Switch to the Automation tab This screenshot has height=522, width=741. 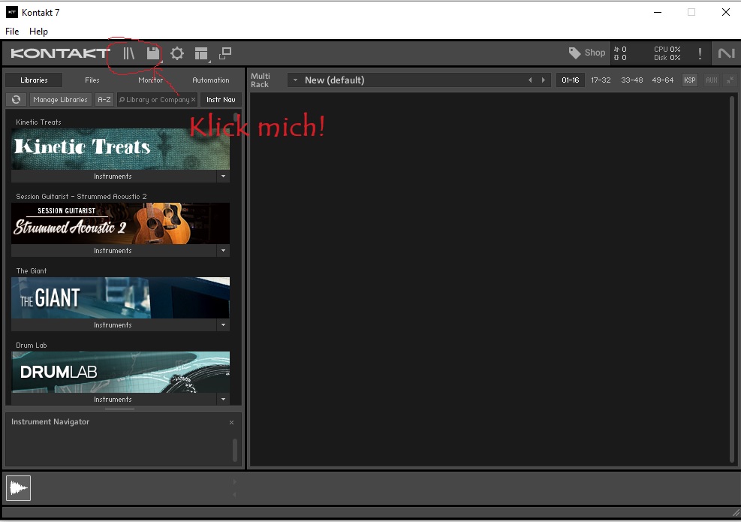coord(211,80)
